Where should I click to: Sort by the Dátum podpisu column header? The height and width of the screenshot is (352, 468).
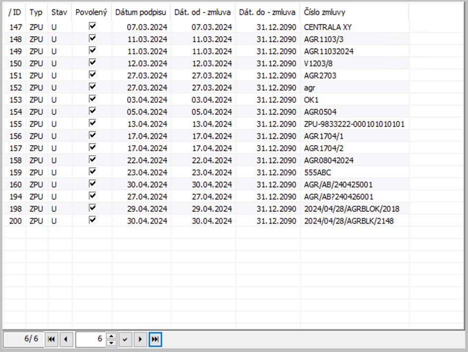pyautogui.click(x=141, y=13)
